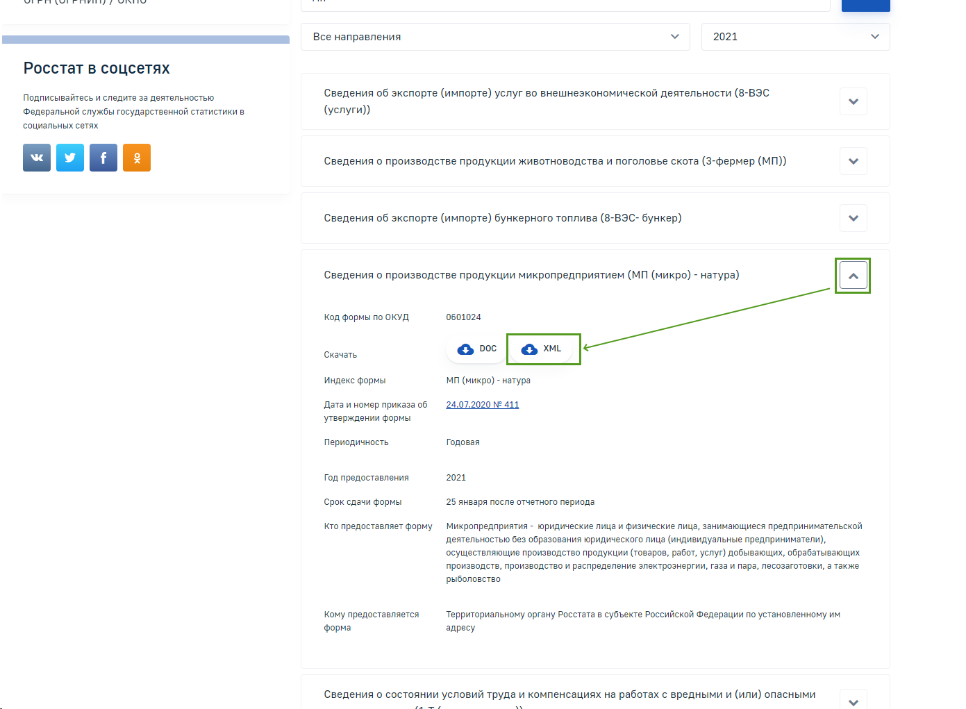Click the 'Росстат в соцсетях' heading

tap(97, 68)
